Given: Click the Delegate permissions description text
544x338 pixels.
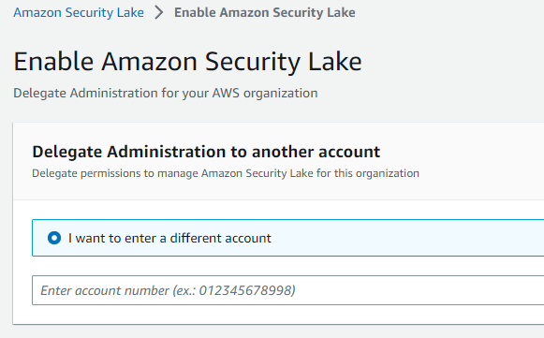Looking at the screenshot, I should tap(226, 173).
